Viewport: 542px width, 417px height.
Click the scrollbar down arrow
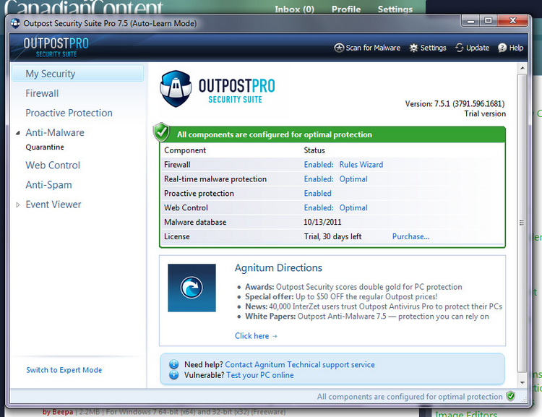tap(522, 382)
